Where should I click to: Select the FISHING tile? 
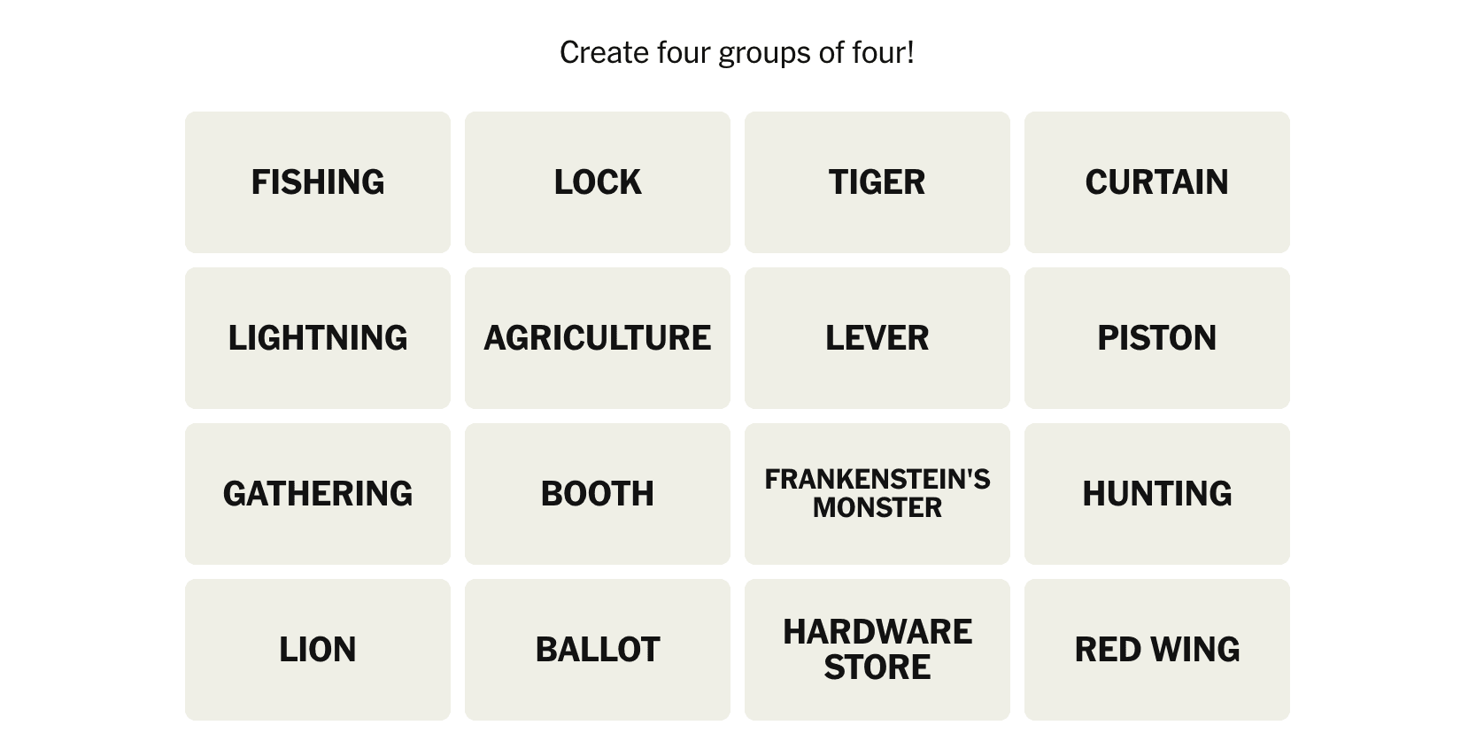(x=317, y=182)
